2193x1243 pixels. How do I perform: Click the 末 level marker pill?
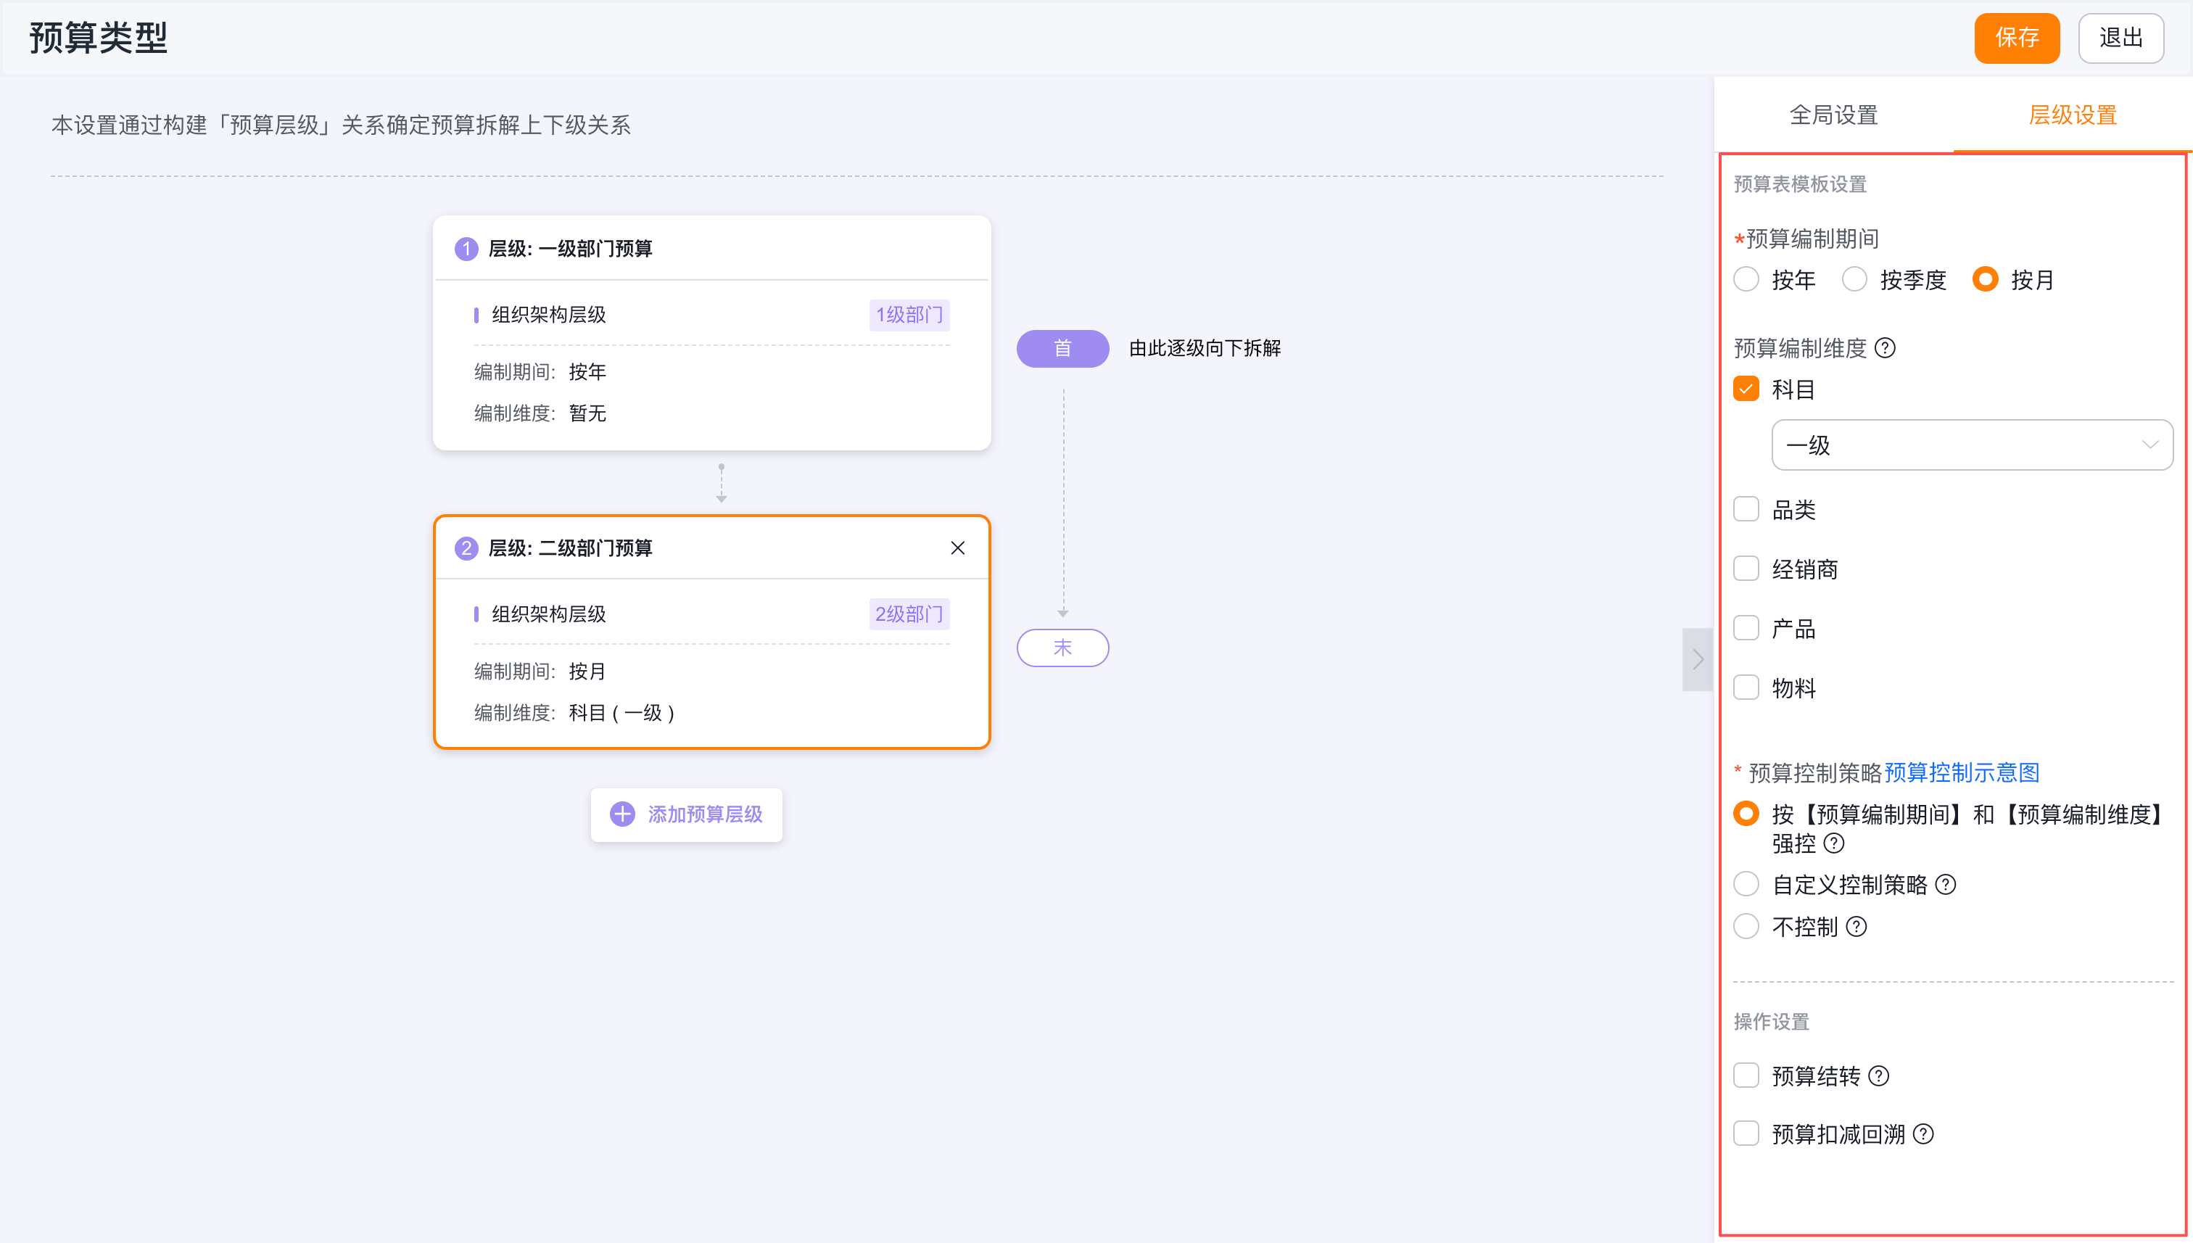pos(1063,648)
